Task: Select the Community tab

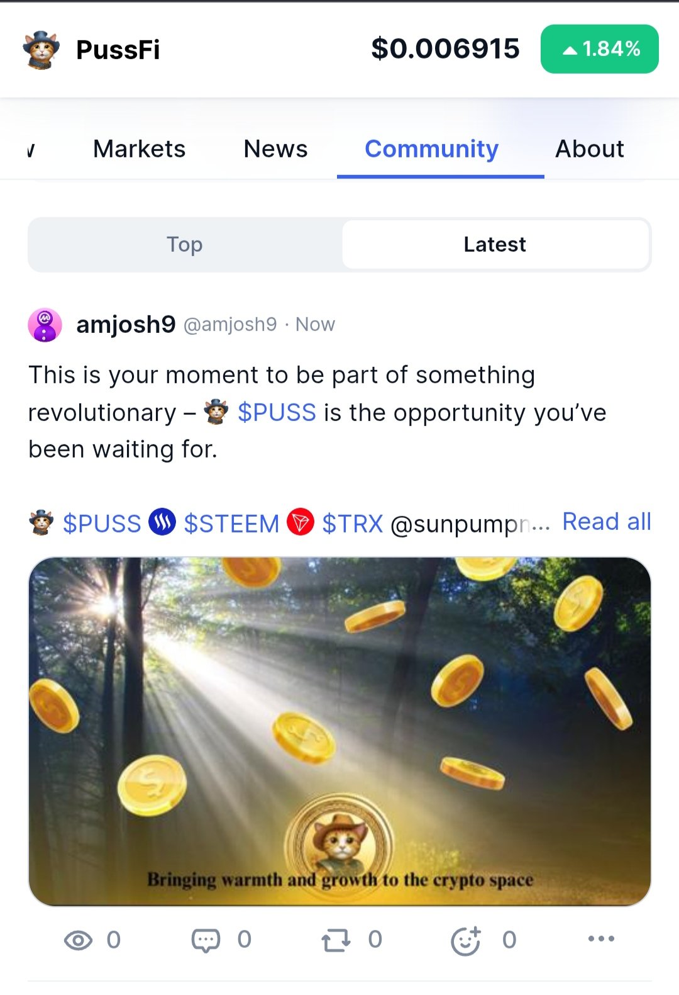Action: [x=432, y=149]
